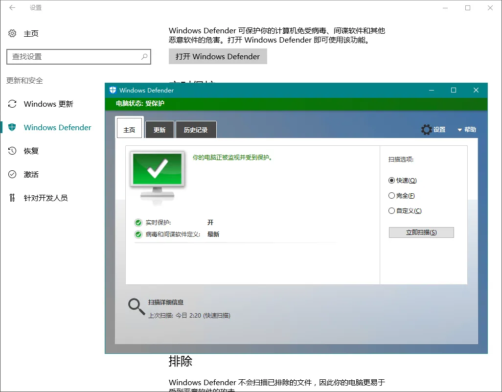The width and height of the screenshot is (502, 392).
Task: Click the 你的电脑正被监视并受到保护 message
Action: [232, 157]
